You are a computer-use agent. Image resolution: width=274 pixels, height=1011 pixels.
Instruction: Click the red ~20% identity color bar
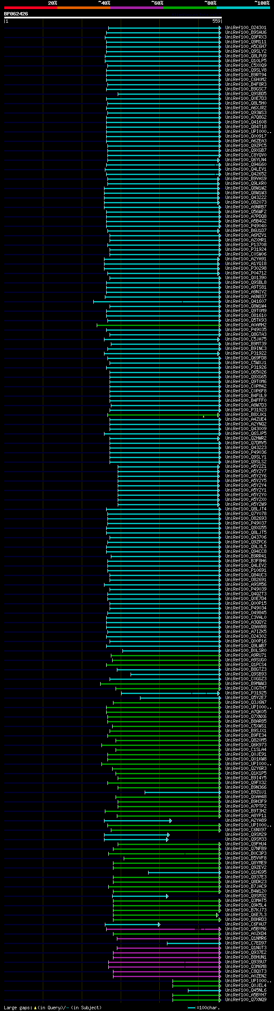pyautogui.click(x=31, y=8)
